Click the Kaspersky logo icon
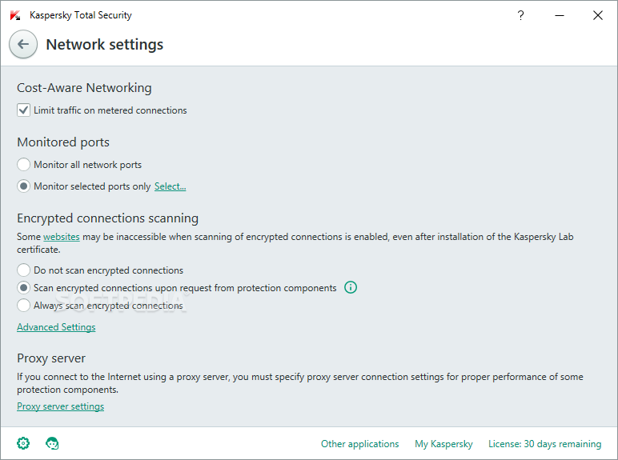This screenshot has width=618, height=460. (15, 15)
